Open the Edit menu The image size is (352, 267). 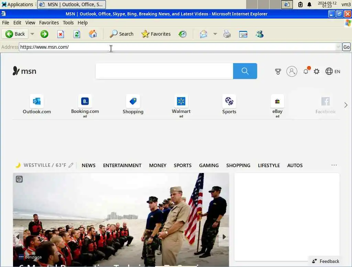coord(17,23)
